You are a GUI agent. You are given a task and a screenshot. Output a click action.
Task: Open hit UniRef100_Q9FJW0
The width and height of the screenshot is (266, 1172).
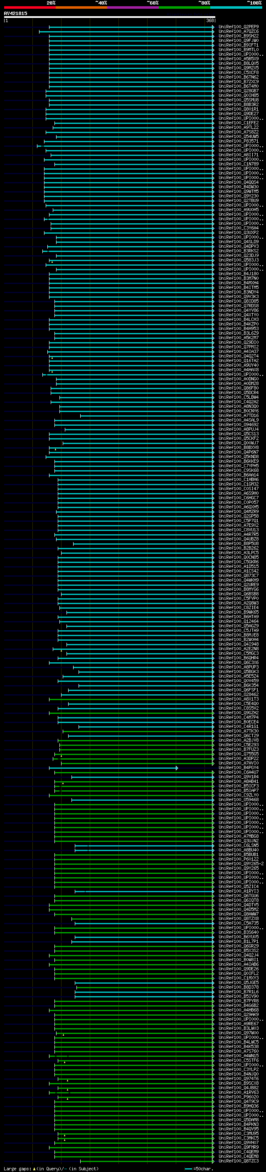(239, 40)
